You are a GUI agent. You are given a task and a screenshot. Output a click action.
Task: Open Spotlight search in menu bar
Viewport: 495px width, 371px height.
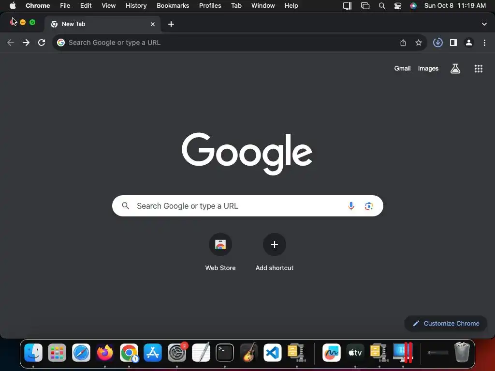[x=382, y=6]
